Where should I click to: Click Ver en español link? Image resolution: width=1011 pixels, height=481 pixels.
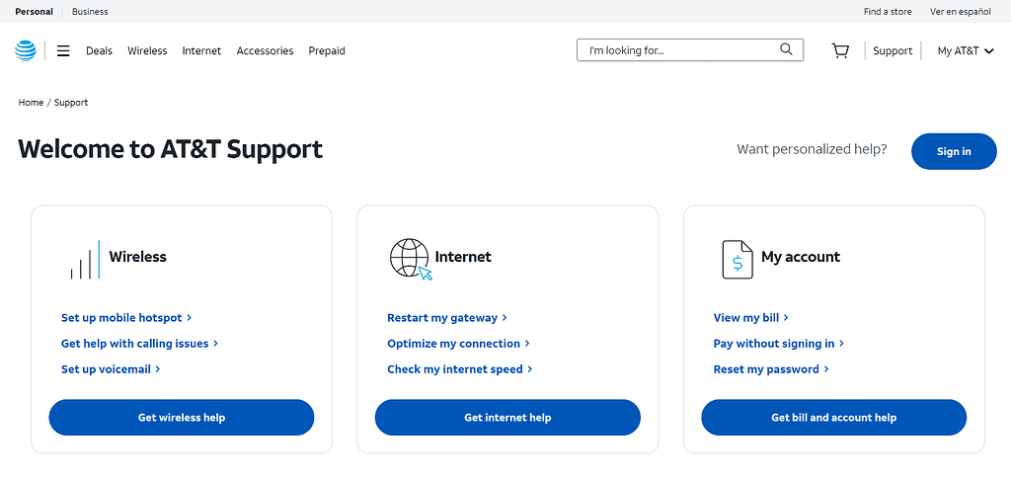960,12
